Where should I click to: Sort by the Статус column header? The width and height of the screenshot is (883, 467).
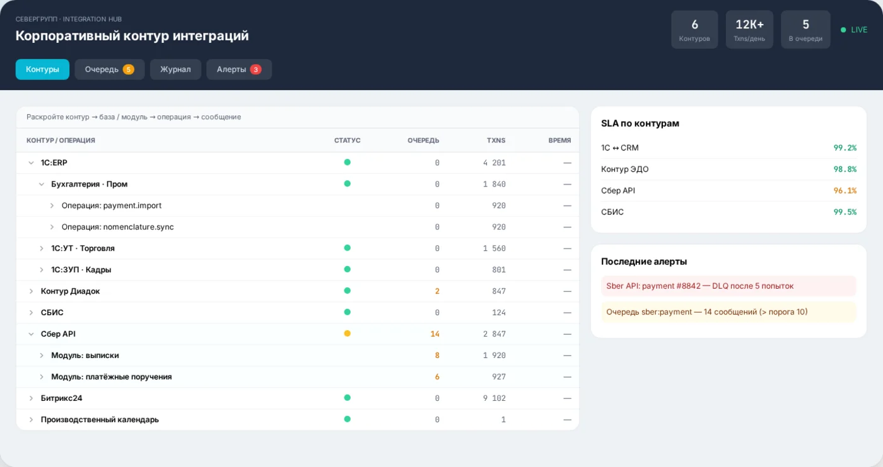point(348,141)
